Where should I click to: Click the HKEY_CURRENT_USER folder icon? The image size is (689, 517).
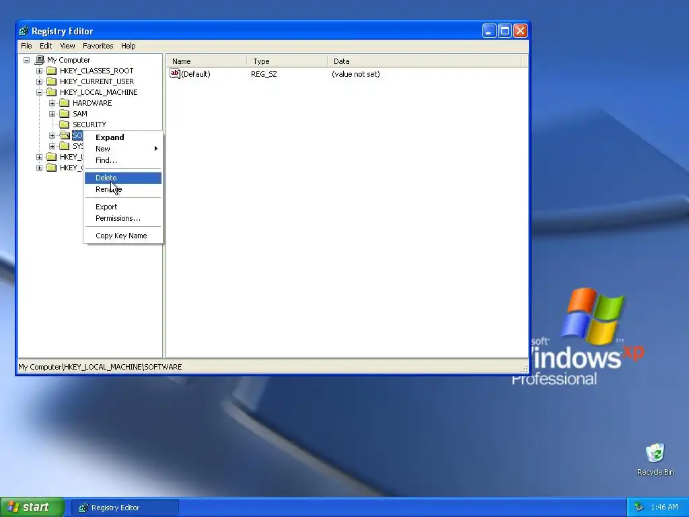tap(52, 81)
